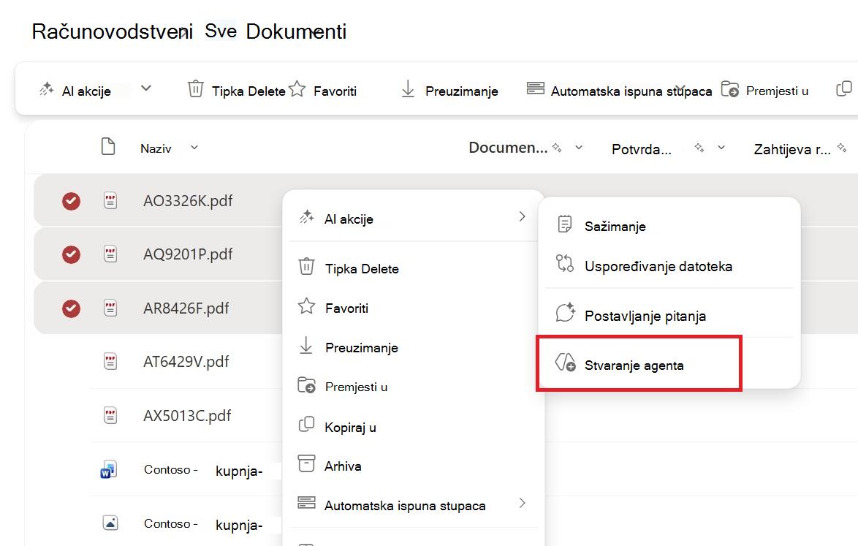Click the Zahtijeva r... column header
Image resolution: width=858 pixels, height=546 pixels.
click(x=791, y=149)
